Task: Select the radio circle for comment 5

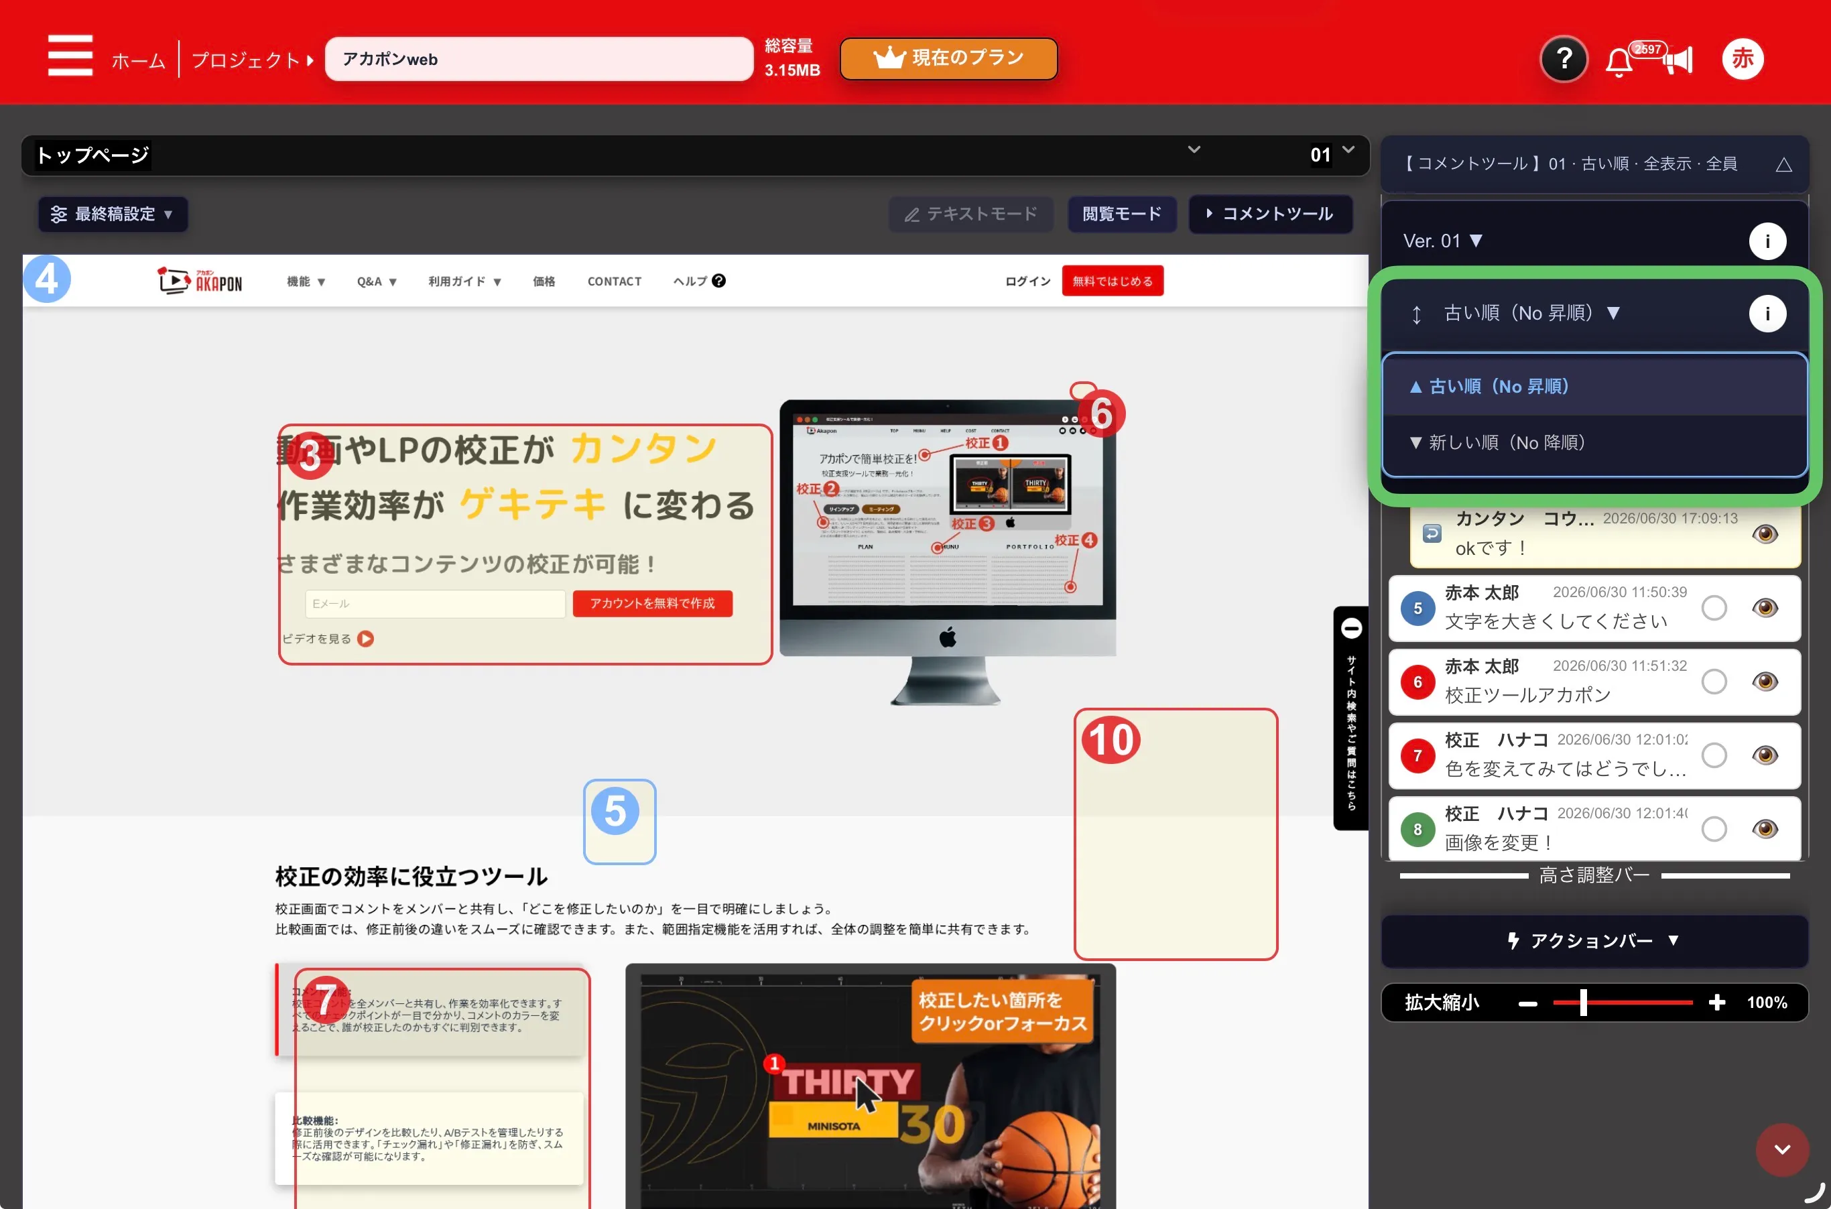Action: click(1714, 608)
